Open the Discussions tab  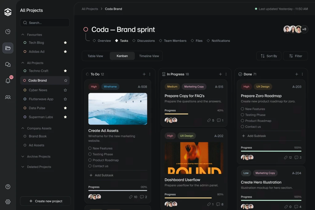(144, 41)
